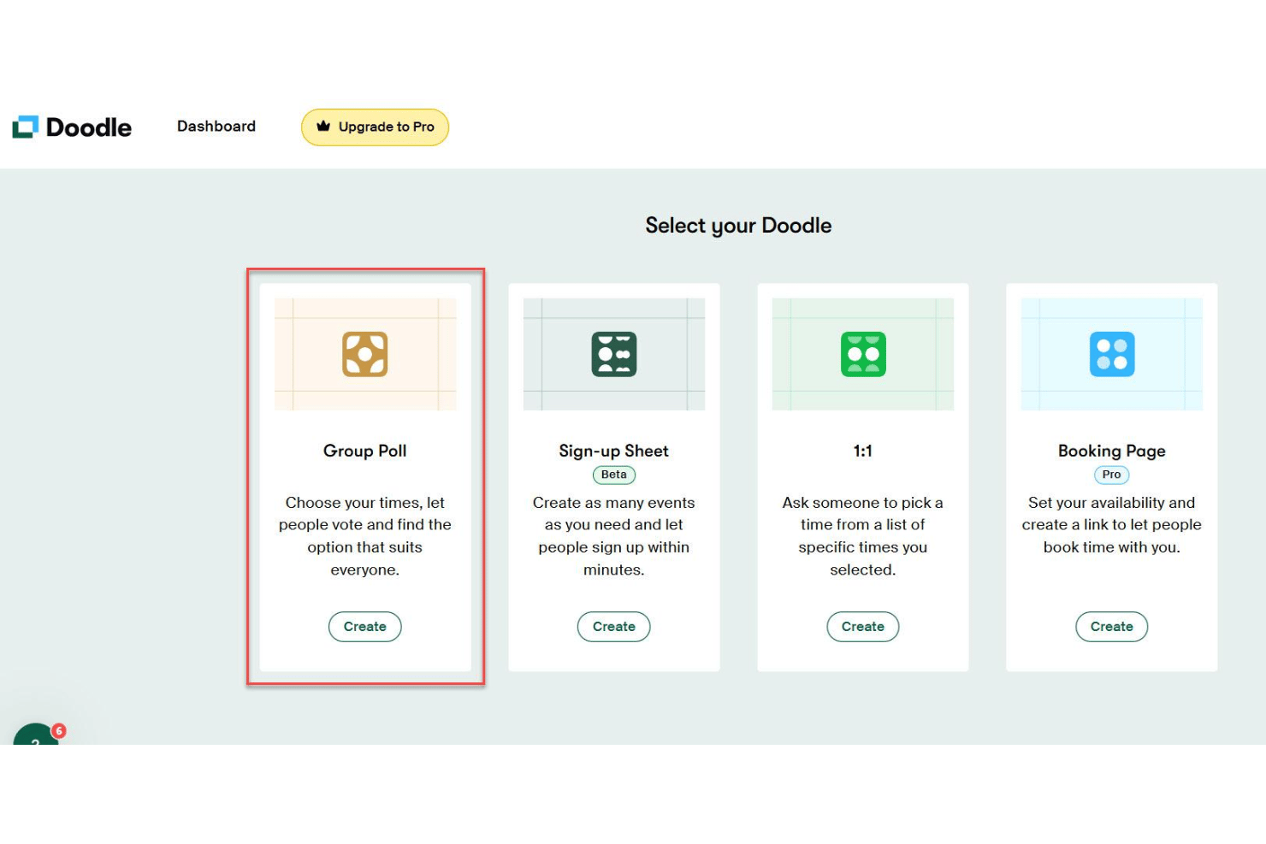The height and width of the screenshot is (844, 1266).
Task: Select the Booking Page blue icon
Action: coord(1112,354)
